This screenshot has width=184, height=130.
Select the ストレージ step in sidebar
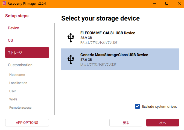27,53
